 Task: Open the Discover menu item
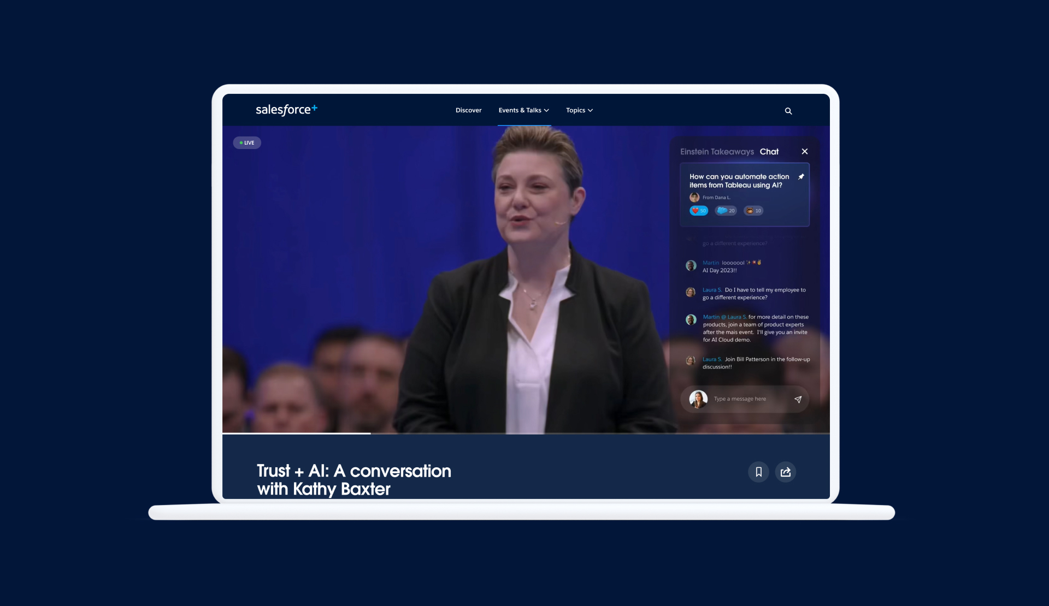468,110
